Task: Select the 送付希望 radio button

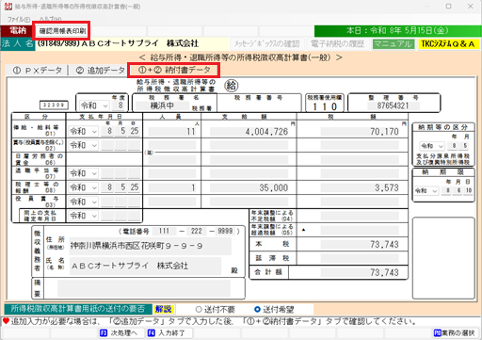Action: (x=257, y=310)
